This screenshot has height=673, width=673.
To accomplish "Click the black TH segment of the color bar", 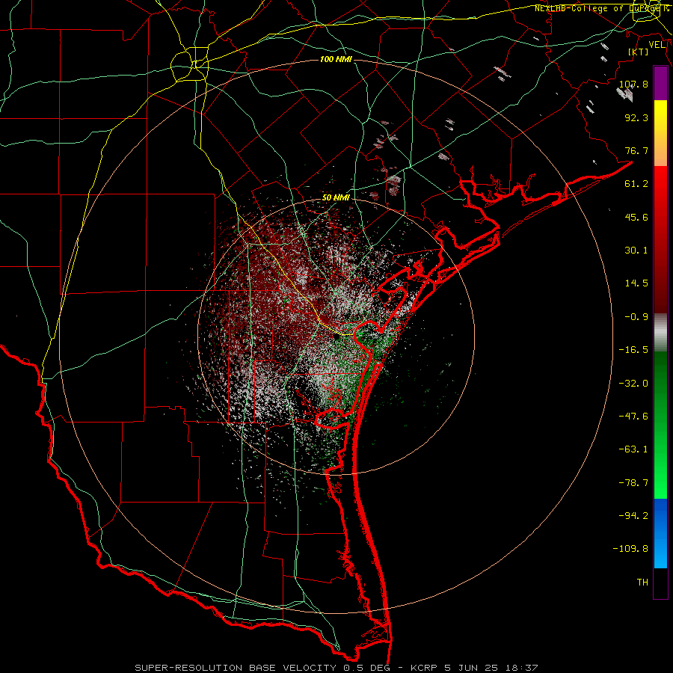I will (x=660, y=583).
